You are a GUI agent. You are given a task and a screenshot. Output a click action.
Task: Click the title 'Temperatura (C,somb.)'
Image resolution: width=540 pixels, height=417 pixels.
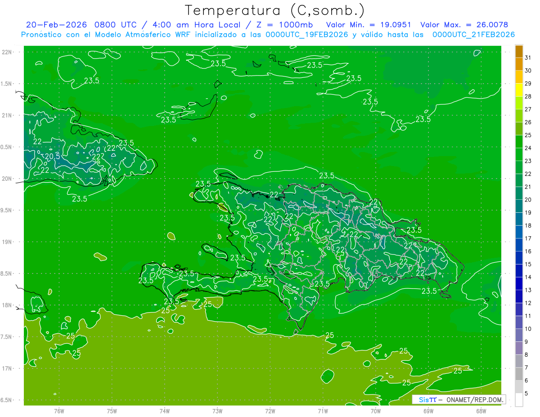tap(274, 10)
